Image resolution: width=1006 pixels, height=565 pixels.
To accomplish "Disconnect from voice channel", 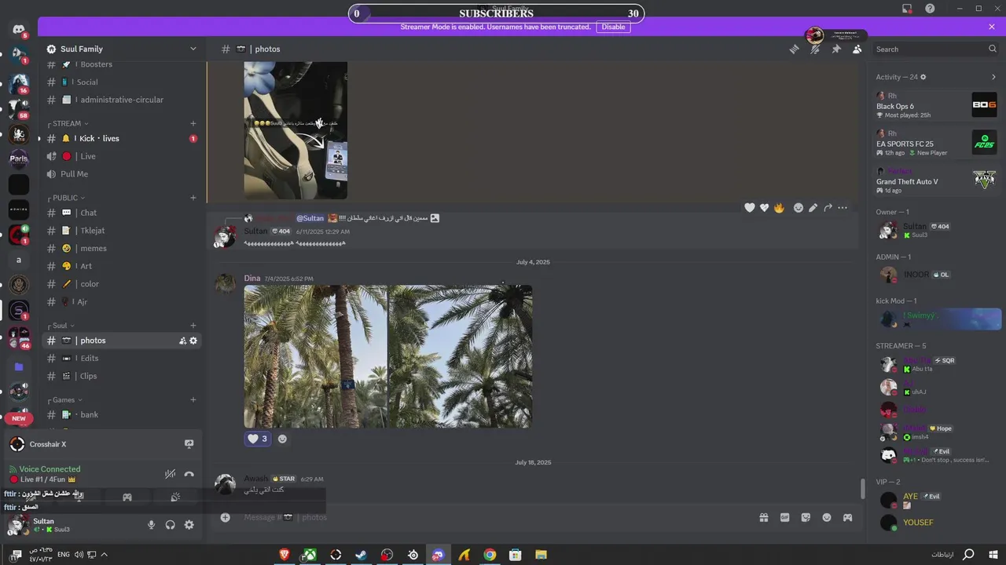I will [189, 474].
